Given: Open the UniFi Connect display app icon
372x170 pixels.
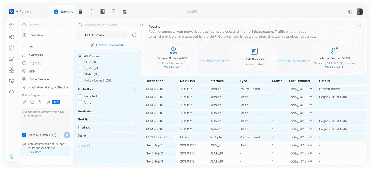Looking at the screenshot, I should [x=113, y=12].
